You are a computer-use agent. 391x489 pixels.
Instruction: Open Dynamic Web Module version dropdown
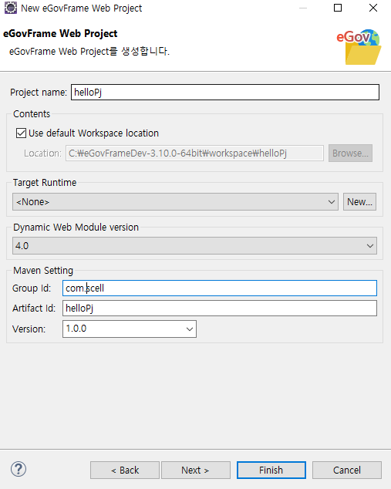pos(194,246)
